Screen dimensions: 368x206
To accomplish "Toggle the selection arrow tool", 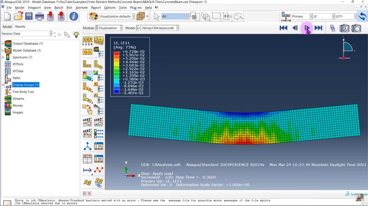I will click(x=156, y=16).
